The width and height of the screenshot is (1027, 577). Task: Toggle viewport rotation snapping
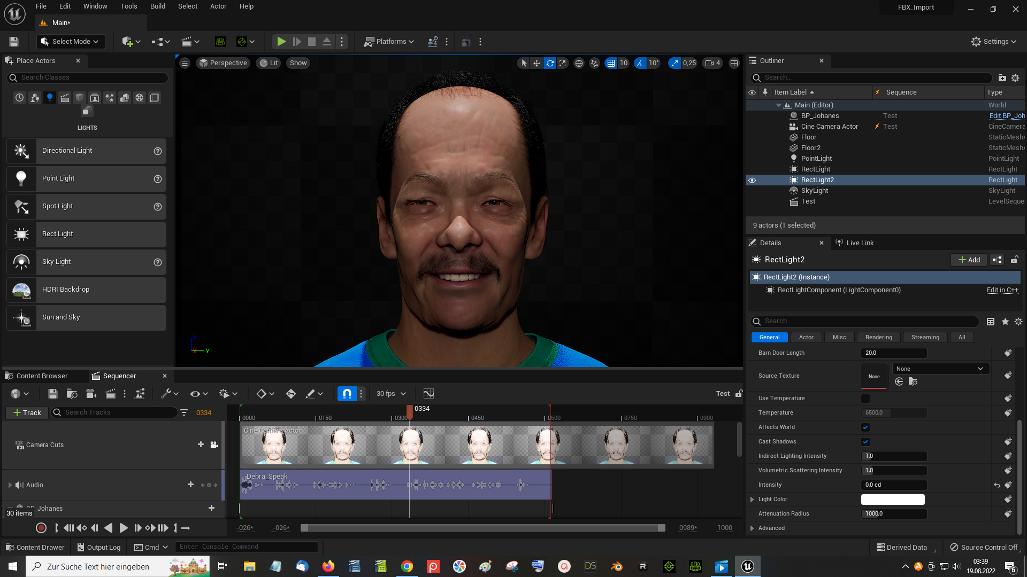(640, 63)
